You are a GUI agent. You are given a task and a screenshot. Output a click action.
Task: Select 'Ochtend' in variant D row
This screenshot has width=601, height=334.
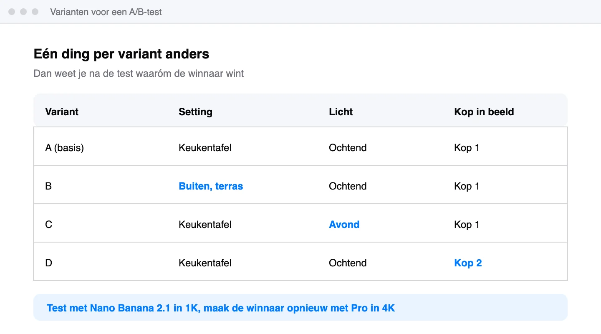(348, 263)
